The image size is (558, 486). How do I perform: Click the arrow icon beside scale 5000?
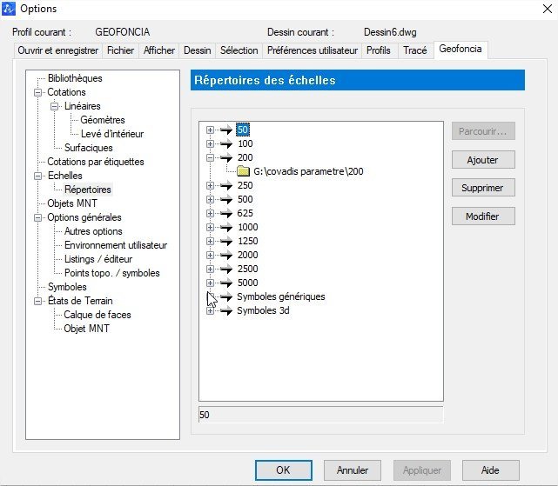(226, 283)
